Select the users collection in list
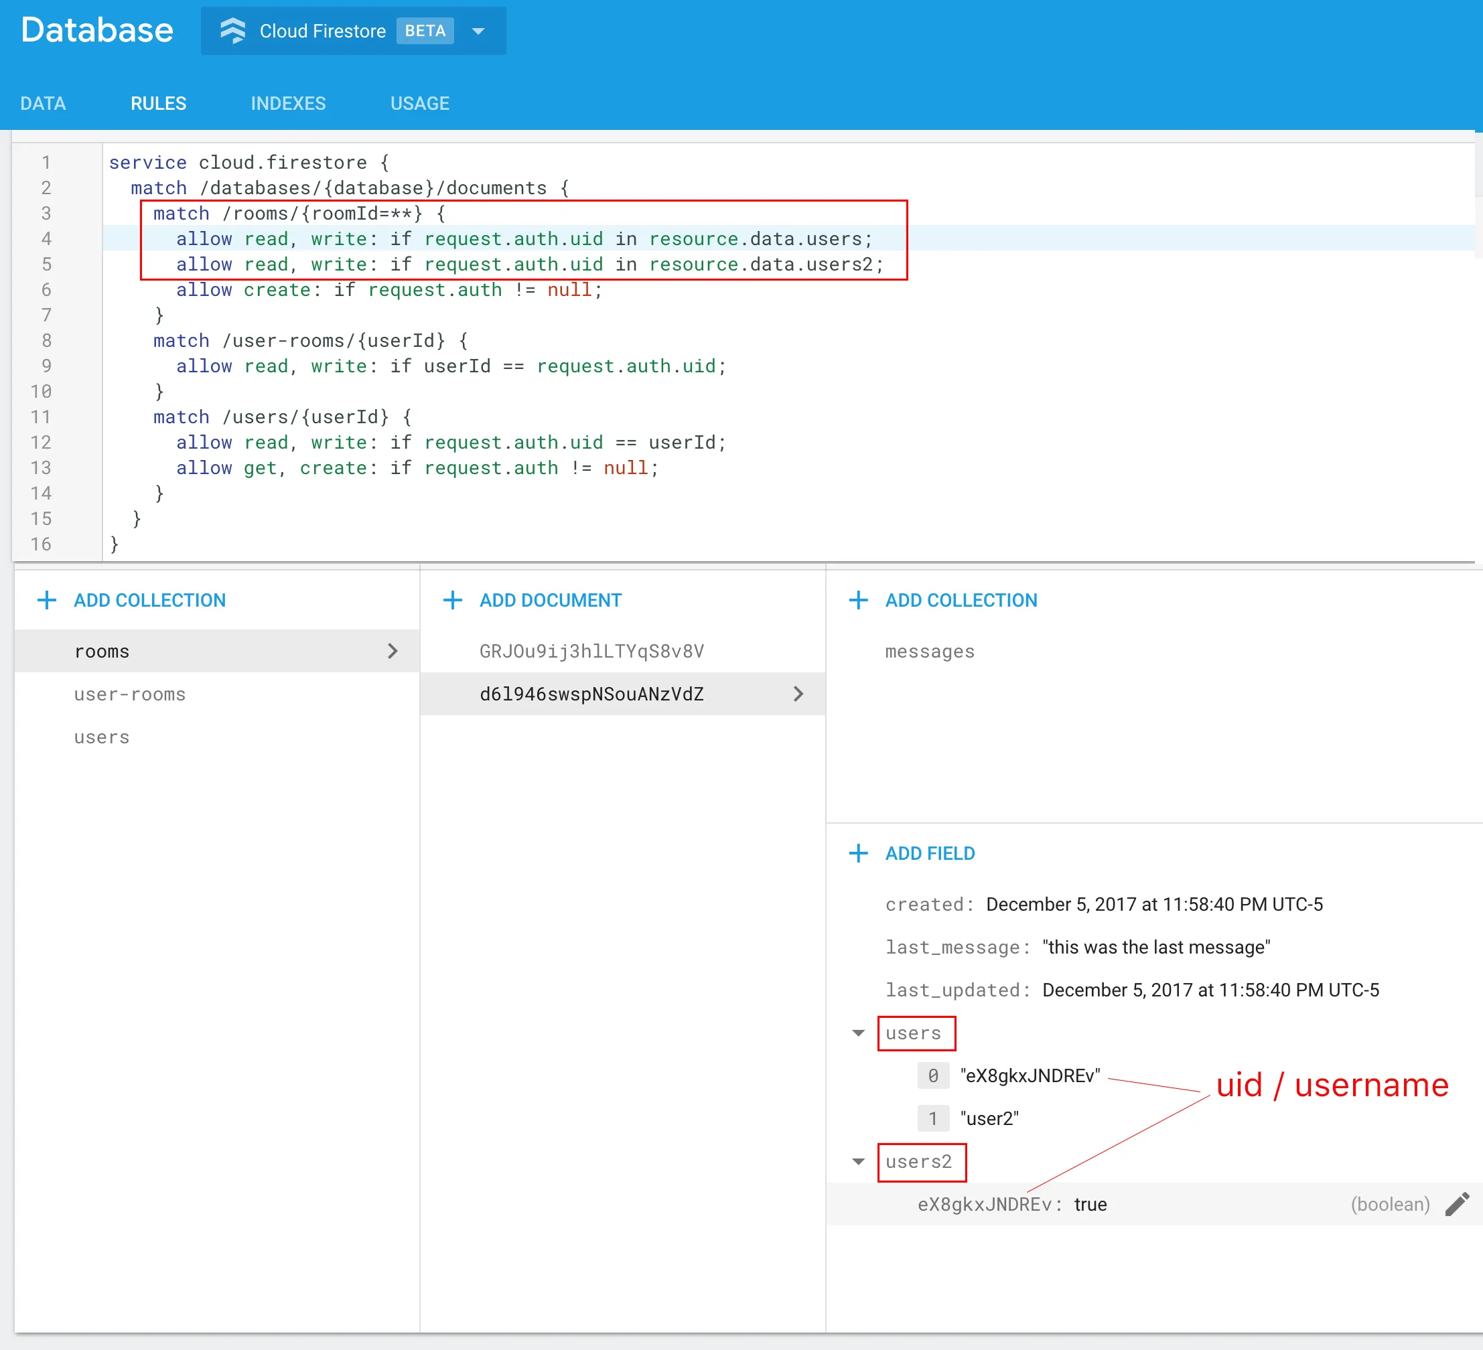The image size is (1483, 1350). (x=102, y=737)
